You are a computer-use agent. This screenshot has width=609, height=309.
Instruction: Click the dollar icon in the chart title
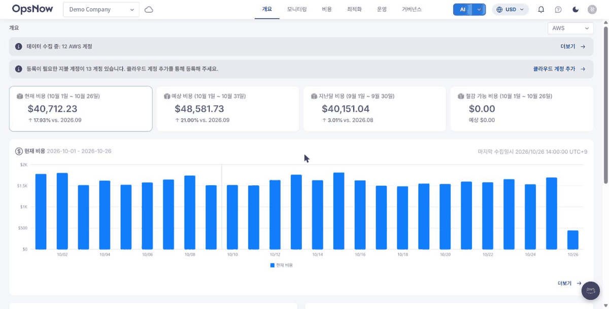coord(19,151)
